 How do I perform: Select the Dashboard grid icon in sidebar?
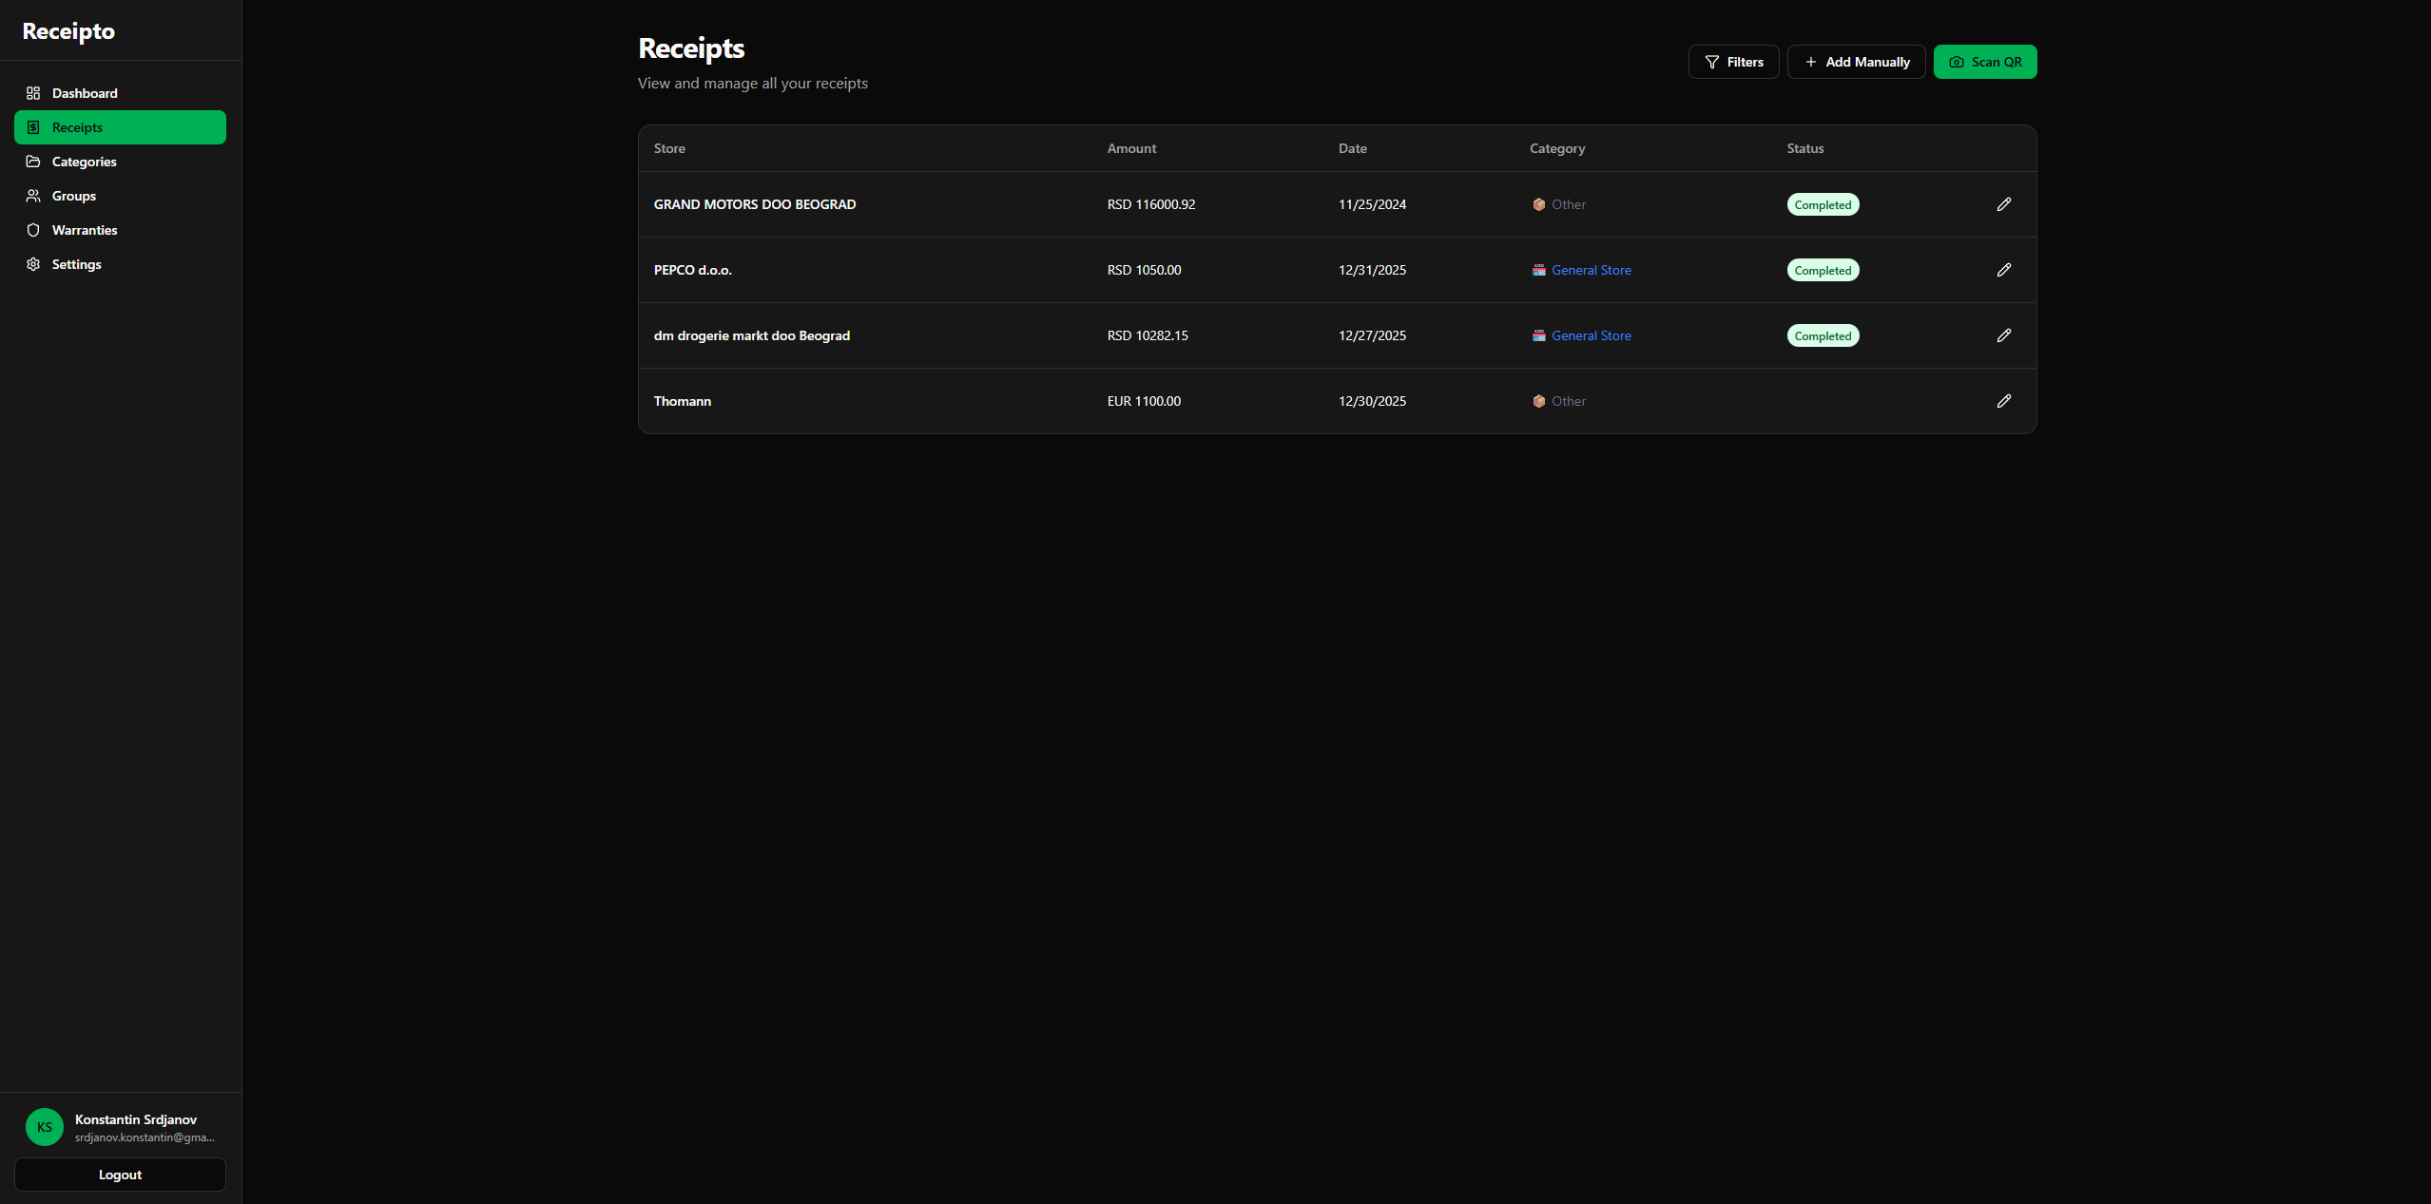tap(34, 93)
